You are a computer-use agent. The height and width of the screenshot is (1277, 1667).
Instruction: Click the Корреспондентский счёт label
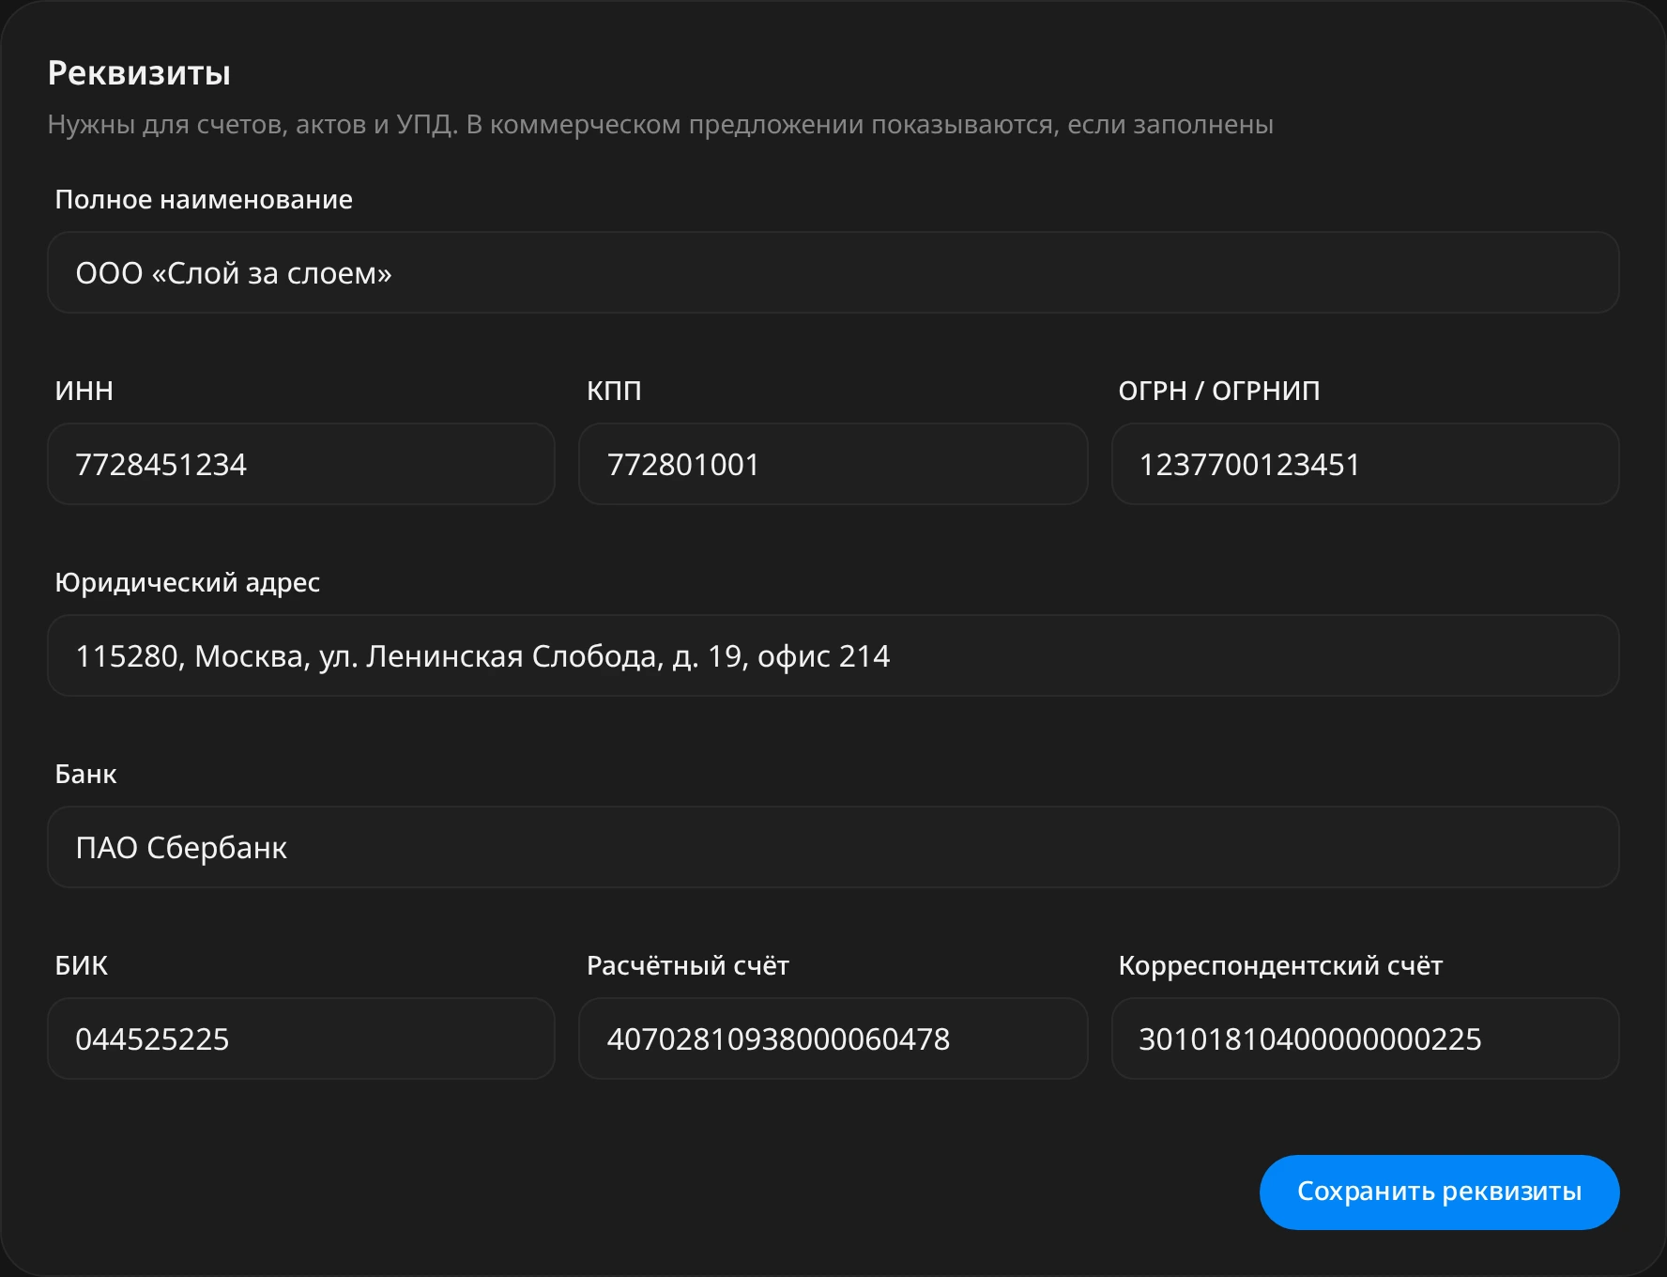[x=1280, y=965]
